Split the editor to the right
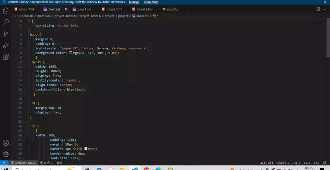The height and width of the screenshot is (170, 330). point(318,9)
